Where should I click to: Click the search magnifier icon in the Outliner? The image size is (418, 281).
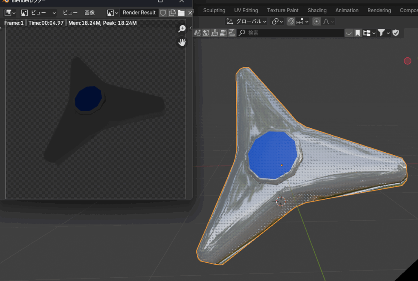click(x=242, y=33)
